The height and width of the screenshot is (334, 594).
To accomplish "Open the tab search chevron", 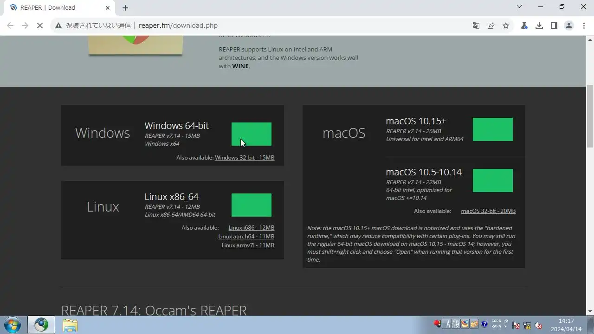I will click(519, 7).
